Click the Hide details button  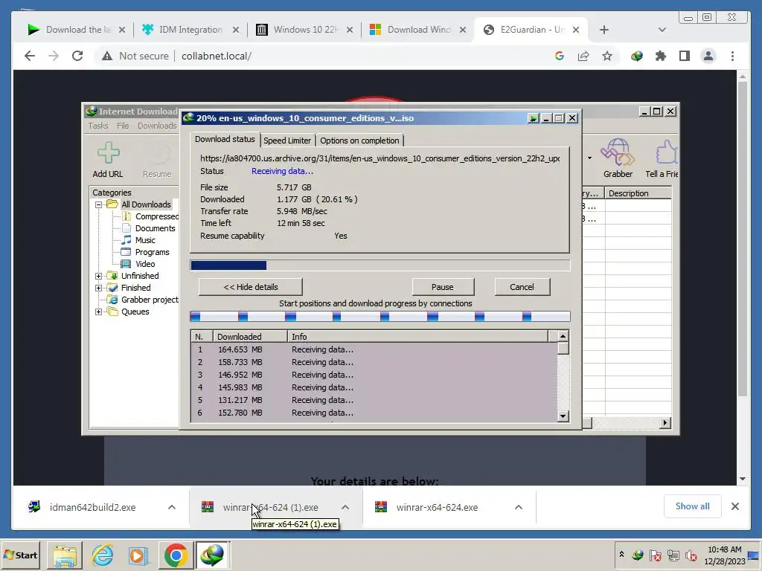(250, 287)
